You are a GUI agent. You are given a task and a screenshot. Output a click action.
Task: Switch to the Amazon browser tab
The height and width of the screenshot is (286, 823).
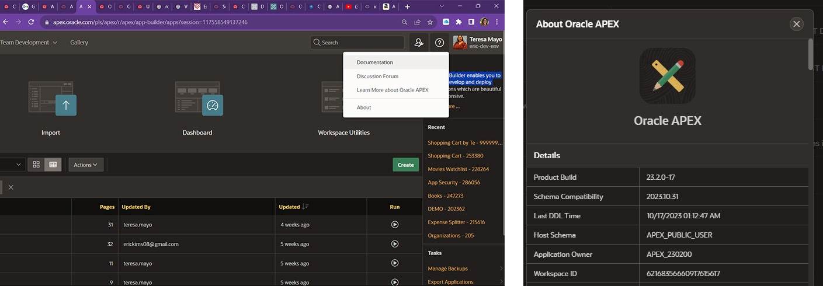(389, 6)
